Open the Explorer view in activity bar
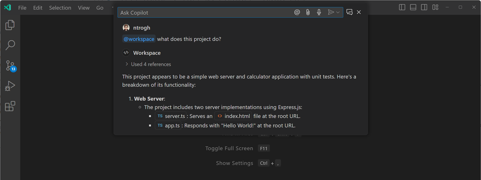Viewport: 481px width, 180px height. pos(10,25)
